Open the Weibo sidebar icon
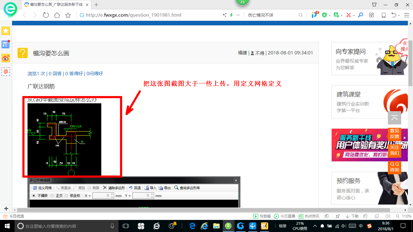The height and width of the screenshot is (232, 413). pyautogui.click(x=6, y=58)
